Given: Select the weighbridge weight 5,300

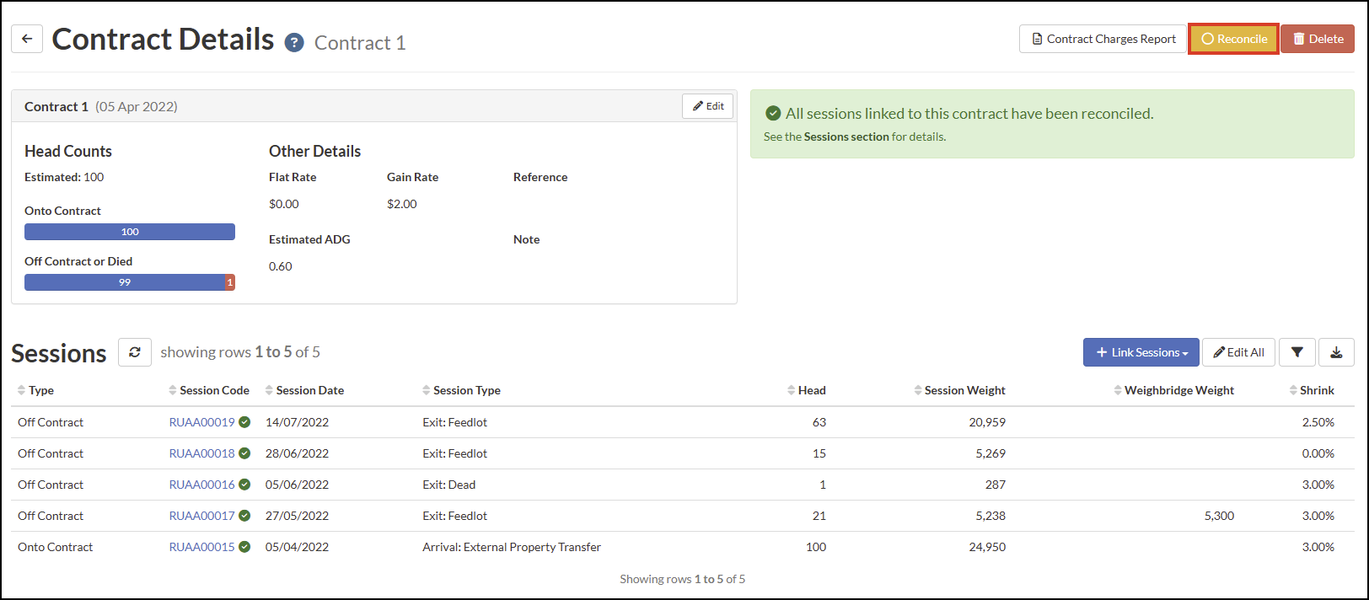Looking at the screenshot, I should pos(1219,516).
